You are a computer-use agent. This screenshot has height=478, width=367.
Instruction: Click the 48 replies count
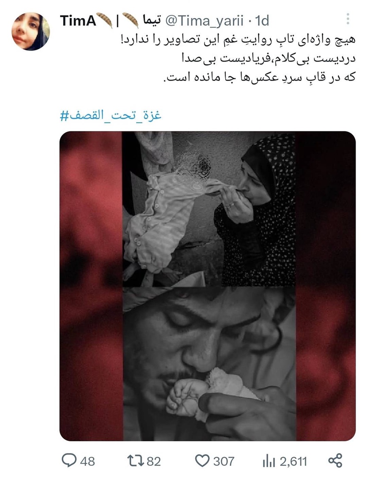(87, 461)
